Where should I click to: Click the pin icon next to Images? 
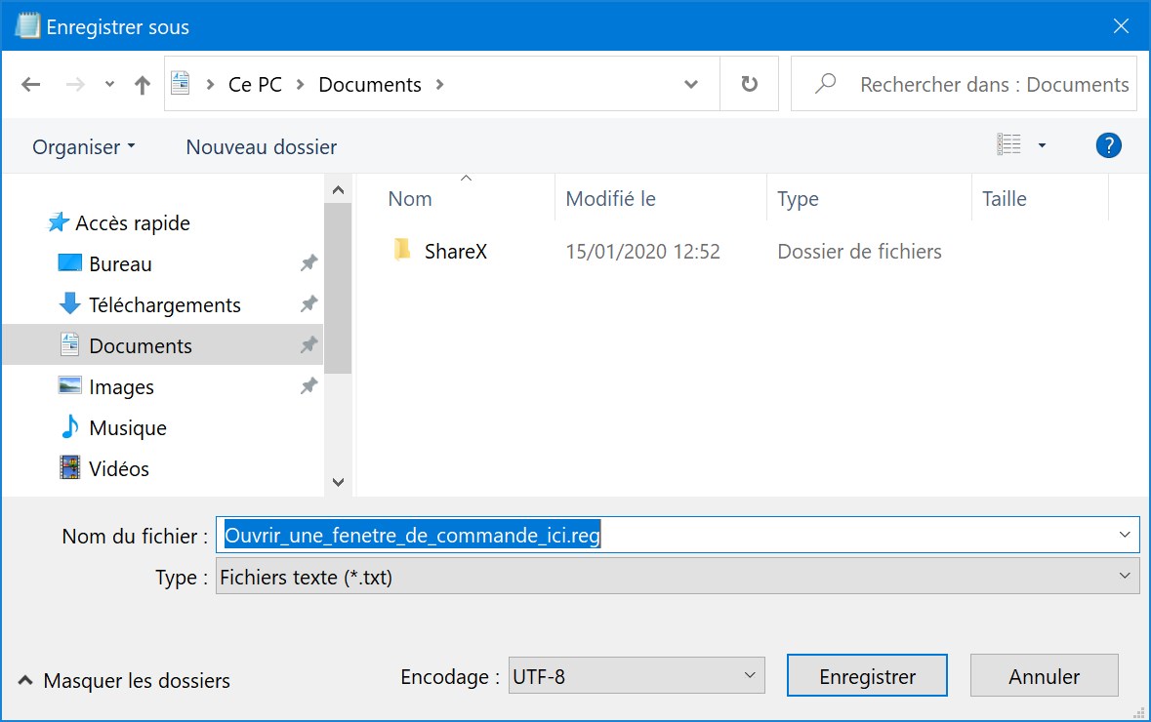click(309, 386)
